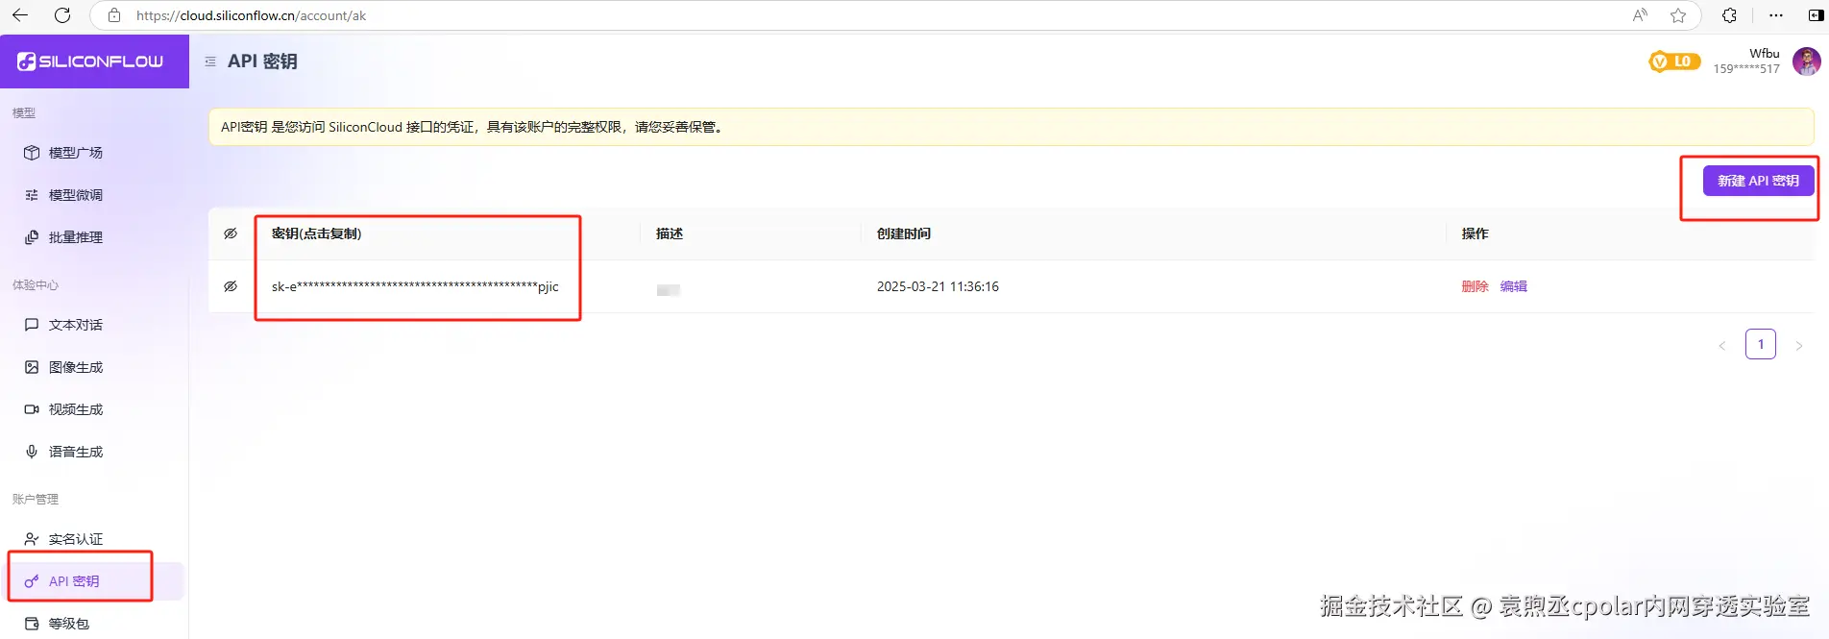Open 等级包 in the sidebar
1829x639 pixels.
[57, 624]
